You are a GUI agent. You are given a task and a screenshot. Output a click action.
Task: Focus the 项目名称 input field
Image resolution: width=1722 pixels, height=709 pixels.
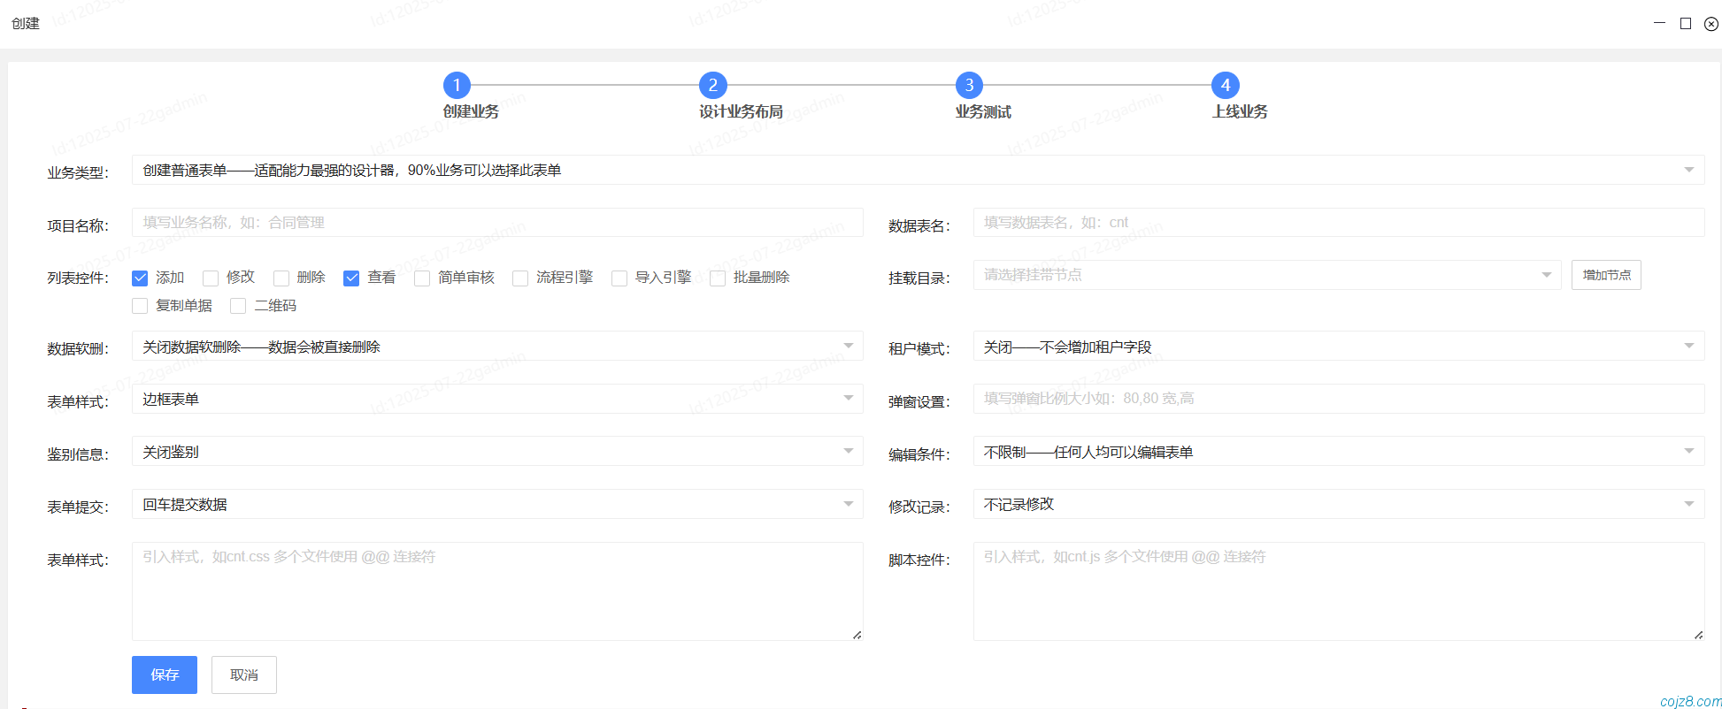click(496, 223)
